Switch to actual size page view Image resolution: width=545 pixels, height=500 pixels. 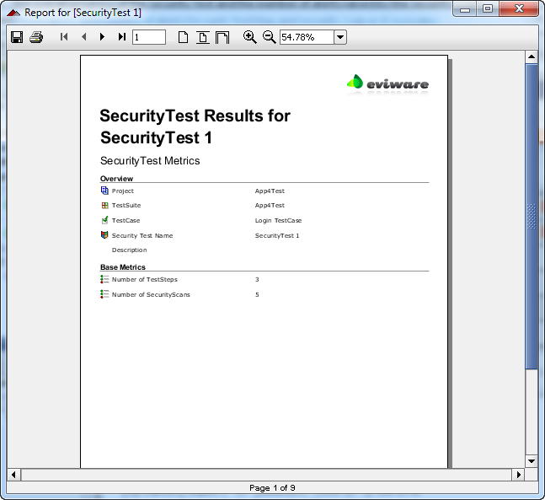tap(183, 37)
